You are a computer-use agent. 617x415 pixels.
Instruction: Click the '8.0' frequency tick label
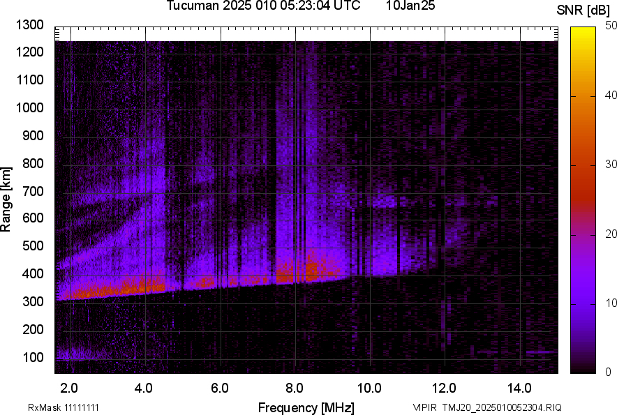pos(295,388)
